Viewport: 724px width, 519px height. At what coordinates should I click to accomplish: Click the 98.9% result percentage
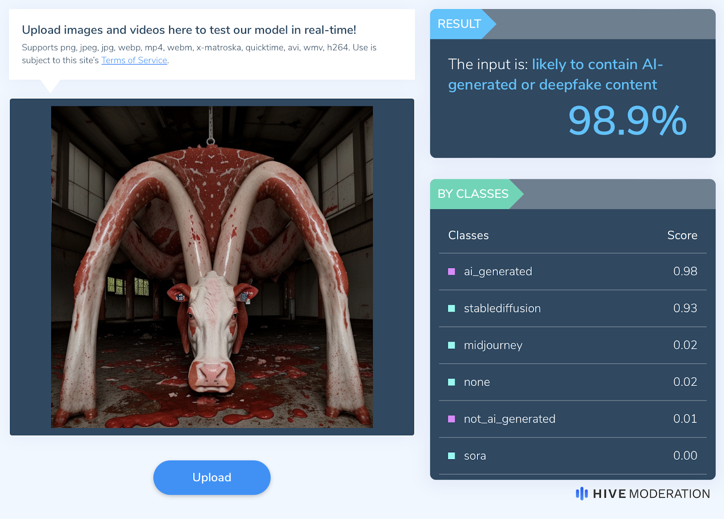click(627, 120)
